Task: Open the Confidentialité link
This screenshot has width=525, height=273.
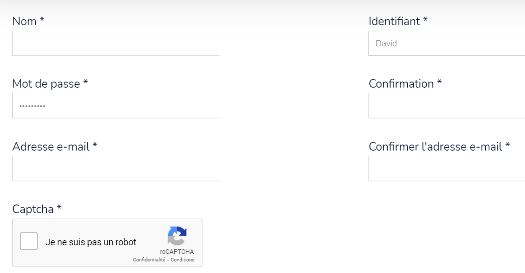Action: (x=149, y=260)
